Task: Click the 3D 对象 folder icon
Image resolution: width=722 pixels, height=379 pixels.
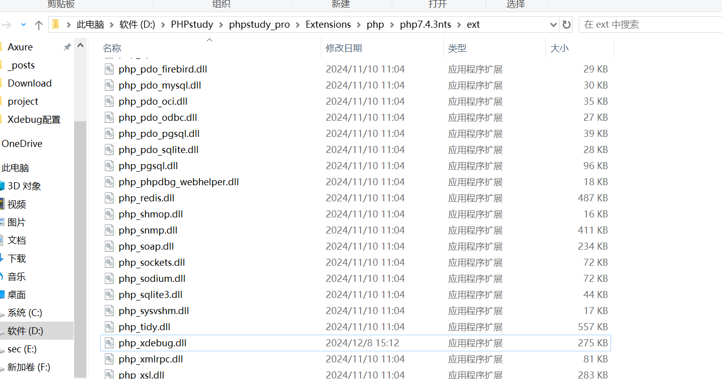Action: click(x=2, y=186)
